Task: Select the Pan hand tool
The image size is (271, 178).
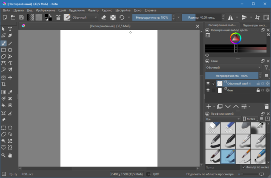Action: [x=10, y=155]
